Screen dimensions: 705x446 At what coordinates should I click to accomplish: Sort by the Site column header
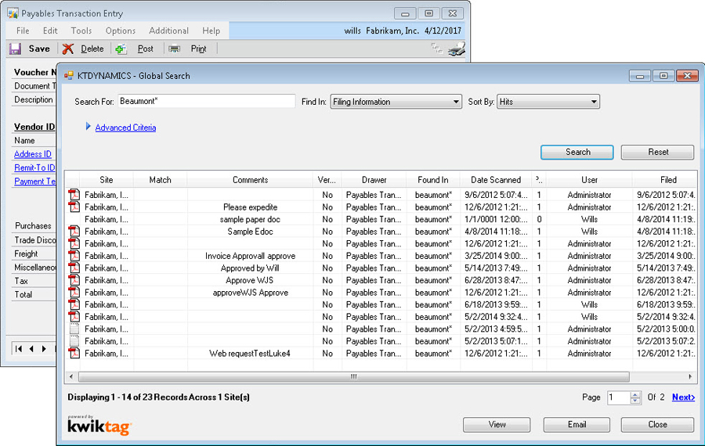[106, 180]
